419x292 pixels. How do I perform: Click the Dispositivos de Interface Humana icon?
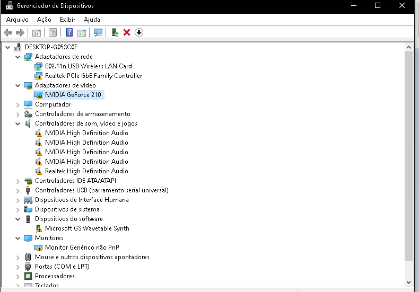pos(28,200)
